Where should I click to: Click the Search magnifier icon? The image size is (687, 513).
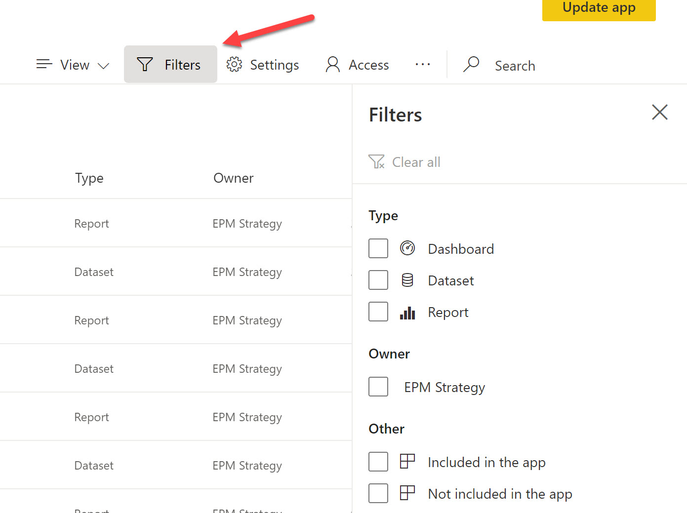[x=471, y=64]
